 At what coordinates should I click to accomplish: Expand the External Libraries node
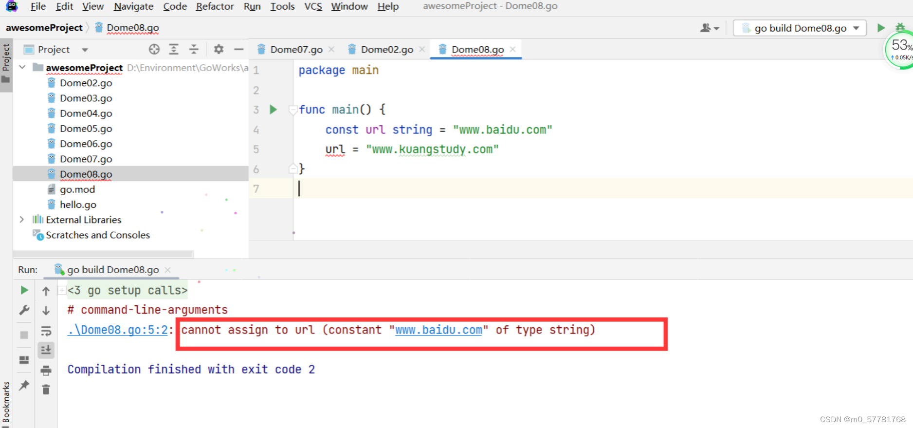(22, 220)
